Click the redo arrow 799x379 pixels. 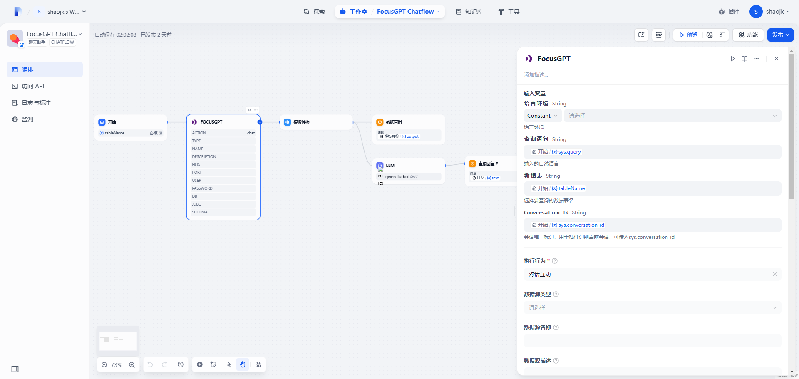click(164, 364)
